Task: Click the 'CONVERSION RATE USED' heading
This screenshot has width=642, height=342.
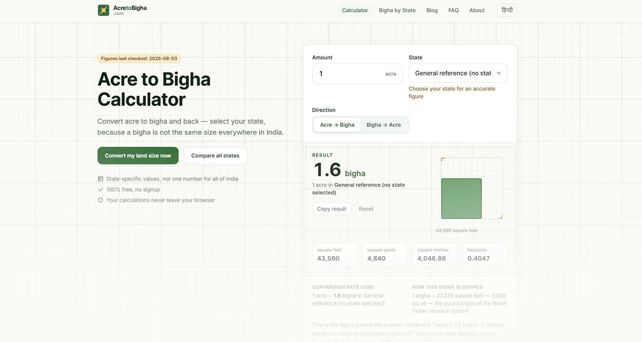Action: point(343,287)
